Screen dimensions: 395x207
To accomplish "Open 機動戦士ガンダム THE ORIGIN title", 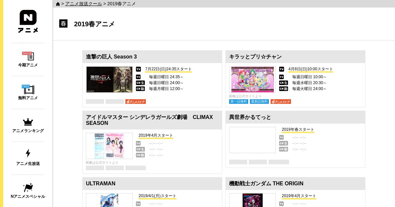I will [x=266, y=183].
